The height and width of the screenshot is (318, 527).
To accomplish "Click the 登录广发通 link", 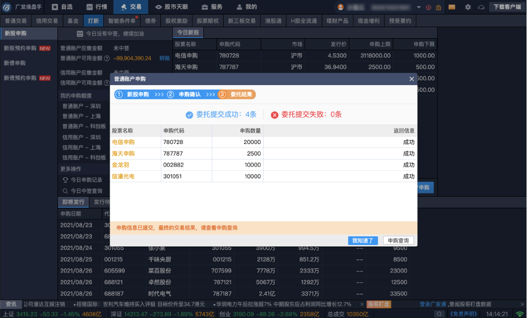I will [433, 304].
